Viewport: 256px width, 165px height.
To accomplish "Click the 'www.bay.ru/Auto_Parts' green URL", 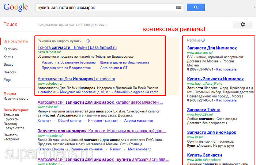I will 204,84.
